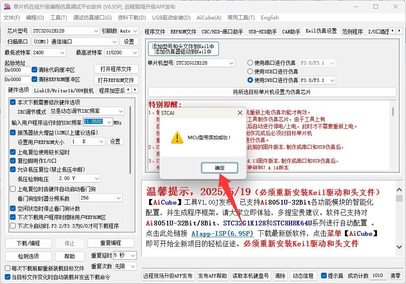Expand the 看门狗定时器分频系数 256 dropdown
Viewport: 406px width, 284px height.
[119, 198]
